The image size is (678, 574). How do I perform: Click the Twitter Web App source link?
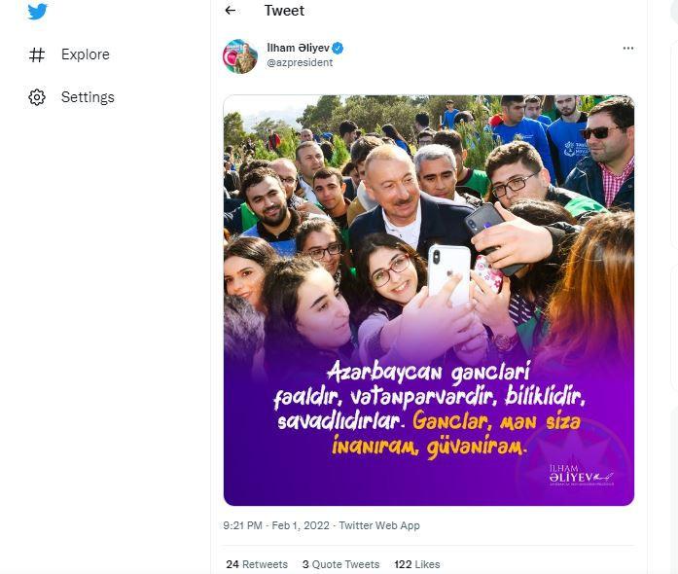(x=379, y=525)
